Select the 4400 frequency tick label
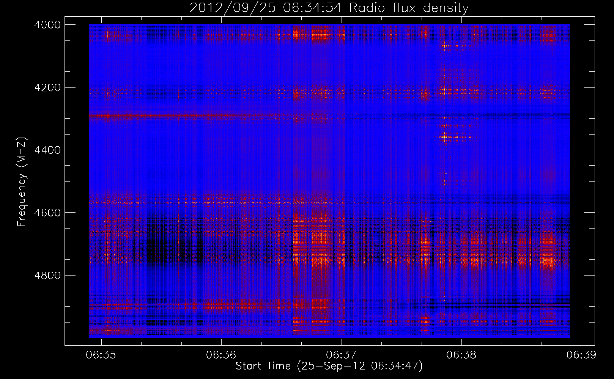The height and width of the screenshot is (379, 614). (x=47, y=150)
